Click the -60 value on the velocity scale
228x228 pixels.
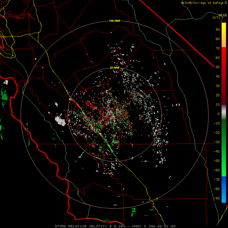tap(217, 170)
